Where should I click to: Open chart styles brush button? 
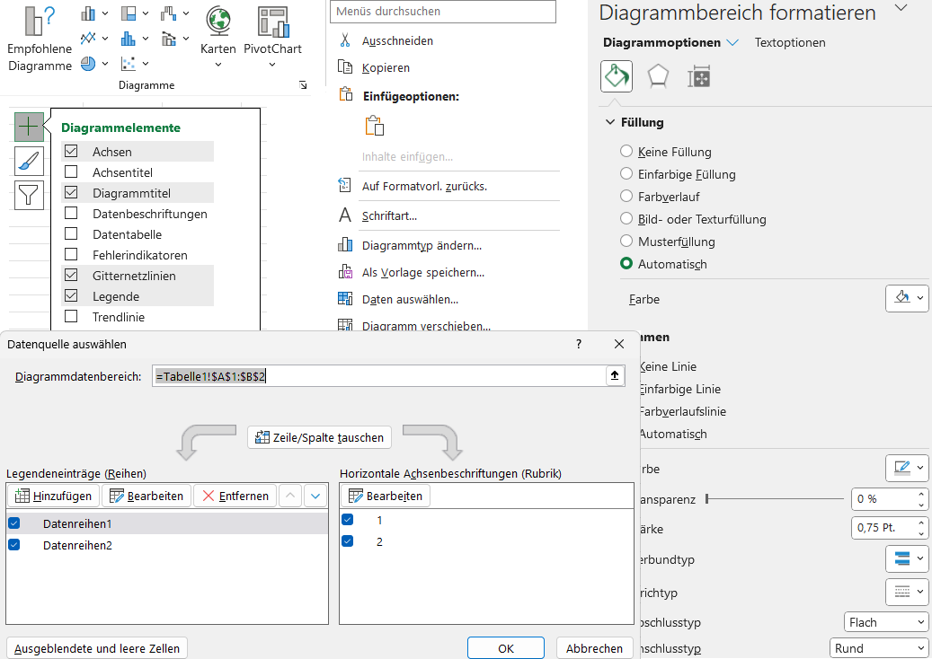point(29,161)
